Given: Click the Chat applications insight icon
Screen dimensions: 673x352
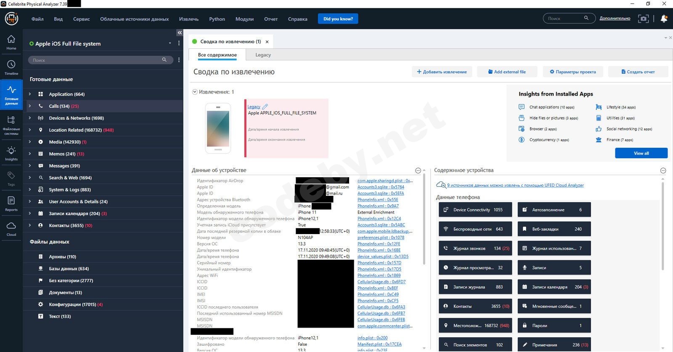Looking at the screenshot, I should pyautogui.click(x=522, y=107).
